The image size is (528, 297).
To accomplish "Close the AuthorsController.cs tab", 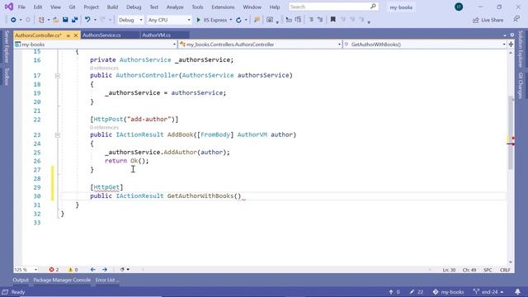I will (76, 35).
